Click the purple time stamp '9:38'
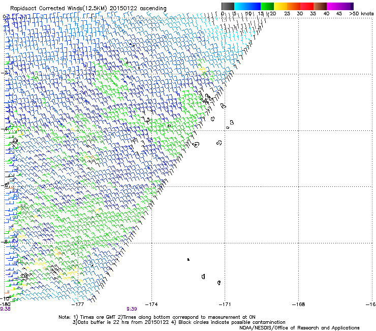This screenshot has height=331, width=376. [5, 309]
